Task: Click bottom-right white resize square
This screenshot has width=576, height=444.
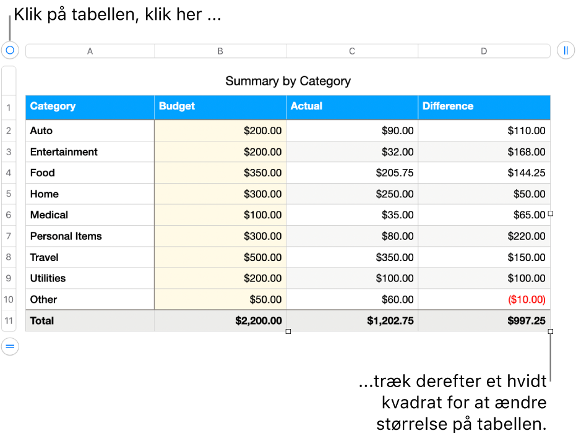Action: [551, 332]
